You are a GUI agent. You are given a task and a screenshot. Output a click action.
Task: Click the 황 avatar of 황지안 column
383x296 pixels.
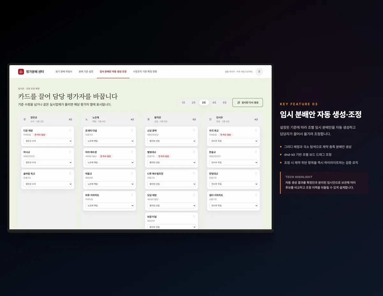pos(148,119)
